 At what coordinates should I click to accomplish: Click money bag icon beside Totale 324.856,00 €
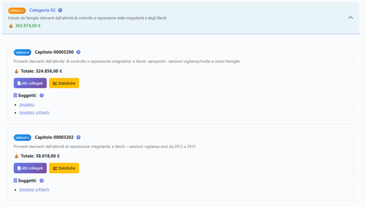pos(16,71)
